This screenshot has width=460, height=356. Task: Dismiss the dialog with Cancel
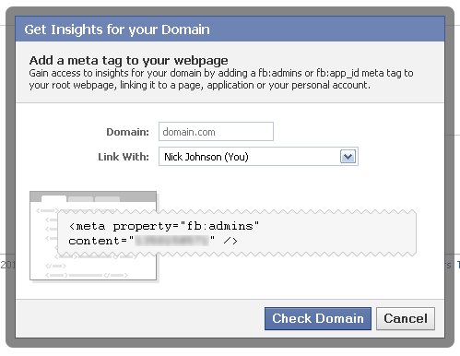[406, 318]
